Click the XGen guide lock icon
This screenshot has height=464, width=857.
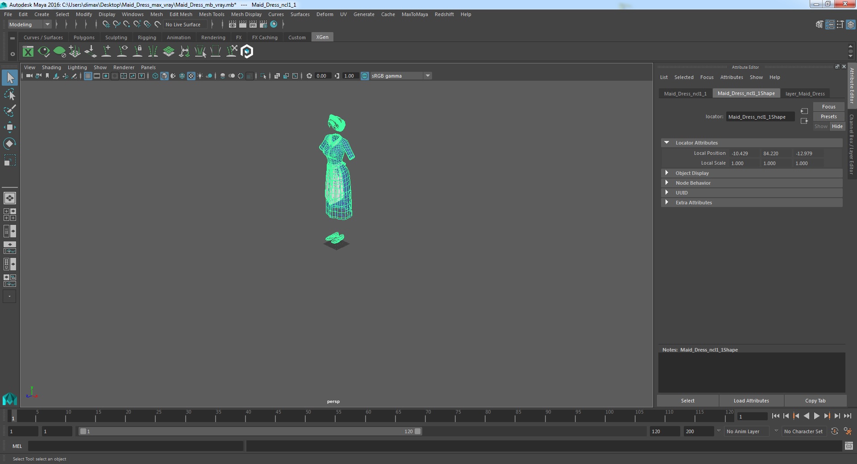point(138,52)
